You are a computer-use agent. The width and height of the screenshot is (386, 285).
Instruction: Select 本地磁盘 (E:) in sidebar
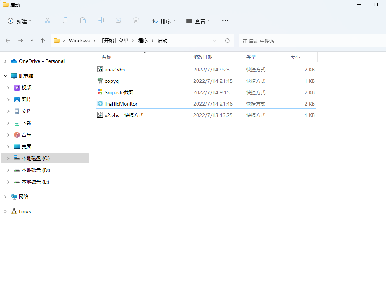click(x=35, y=182)
